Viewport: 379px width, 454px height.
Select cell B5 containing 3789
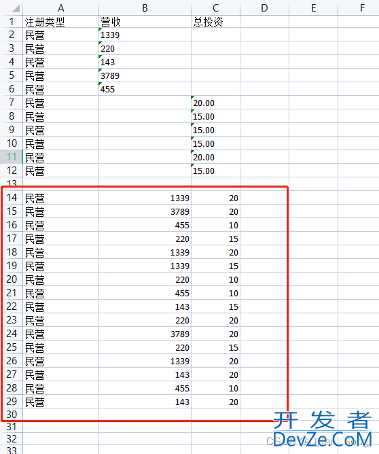pos(145,75)
